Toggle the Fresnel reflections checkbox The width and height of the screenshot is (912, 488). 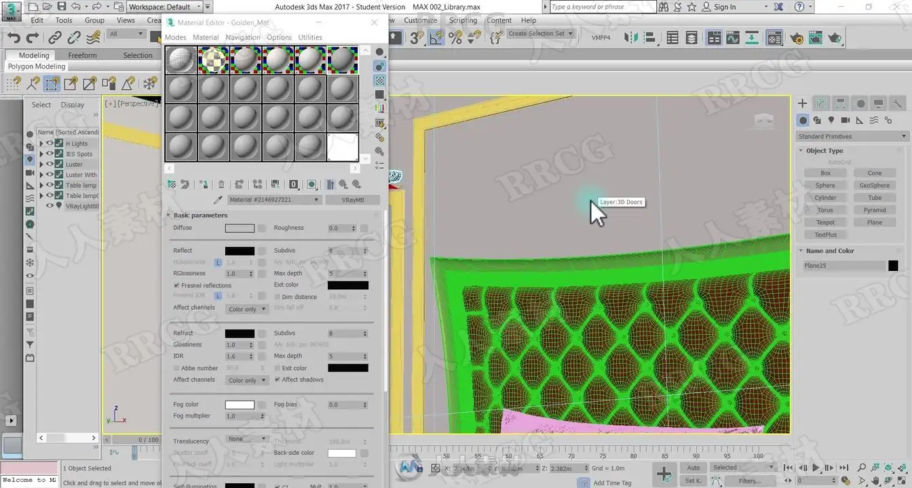coord(176,285)
